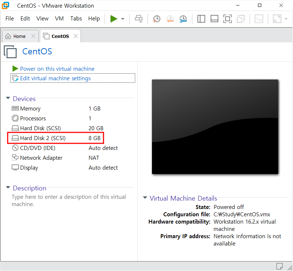Minimize the VMware Workstation window
Screen dimensions: 293x271
point(238,5)
